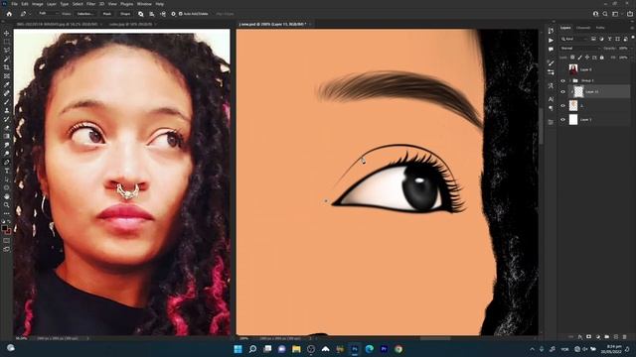Select the Hand tool
Image resolution: width=636 pixels, height=357 pixels.
click(7, 196)
